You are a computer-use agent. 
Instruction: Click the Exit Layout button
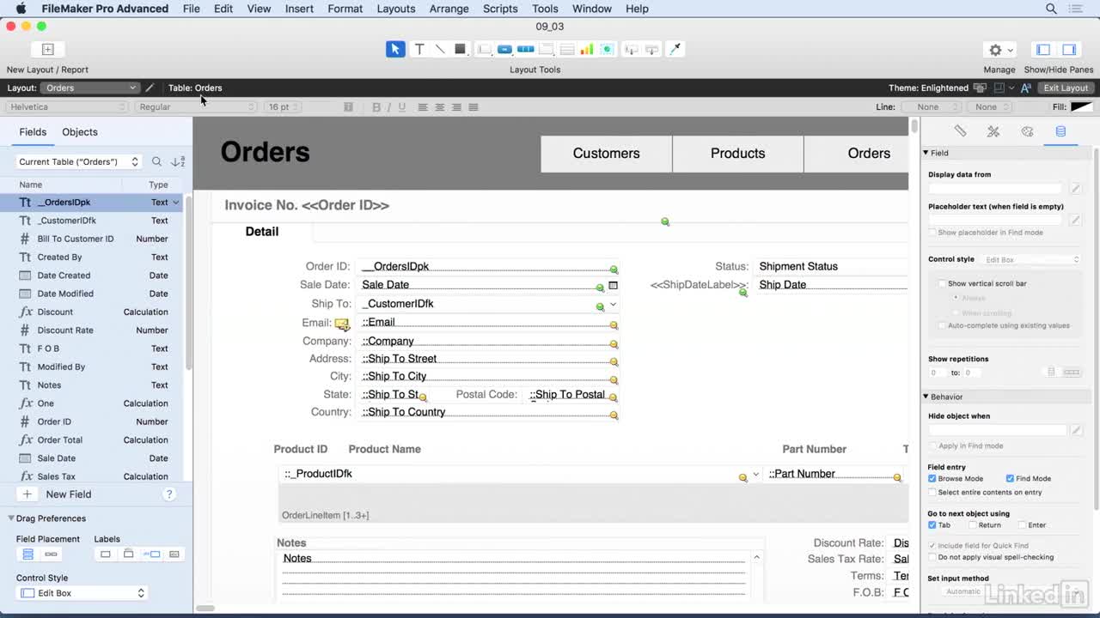[x=1066, y=88]
